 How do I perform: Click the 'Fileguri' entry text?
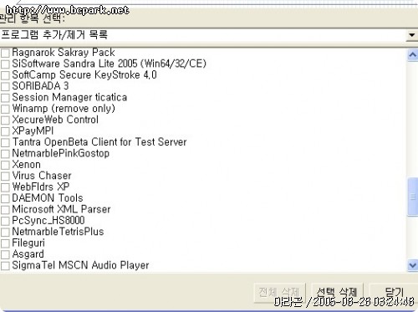point(28,243)
